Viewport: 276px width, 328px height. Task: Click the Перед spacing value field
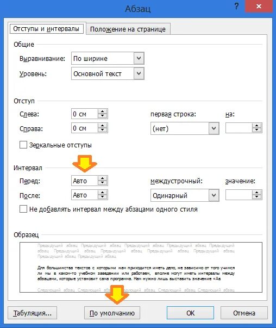click(84, 181)
